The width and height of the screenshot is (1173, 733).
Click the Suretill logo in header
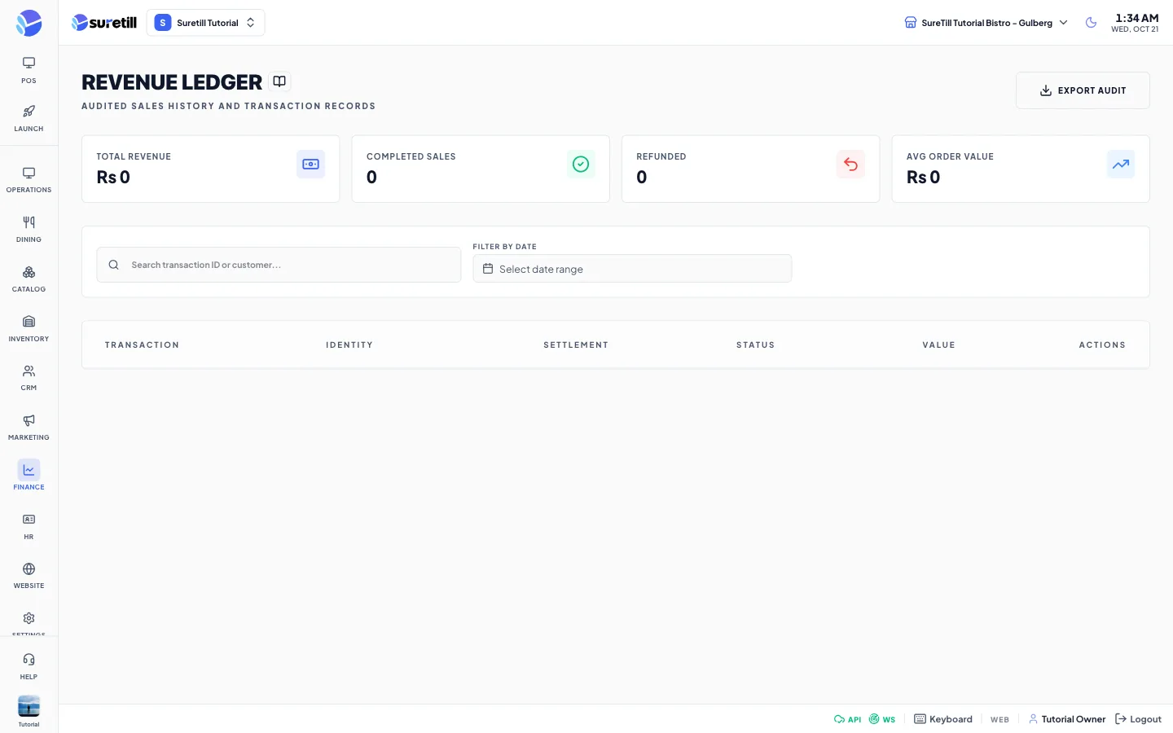coord(104,23)
